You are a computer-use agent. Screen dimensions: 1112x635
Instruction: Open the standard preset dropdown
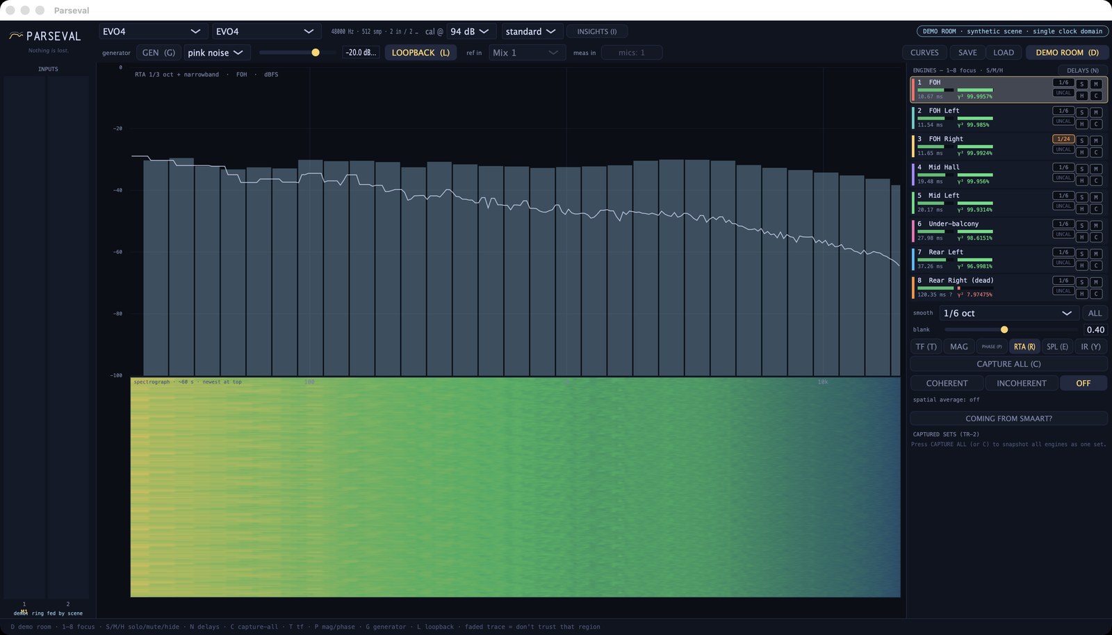tap(531, 31)
